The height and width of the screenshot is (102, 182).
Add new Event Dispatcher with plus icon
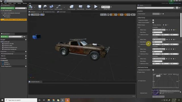(26, 66)
